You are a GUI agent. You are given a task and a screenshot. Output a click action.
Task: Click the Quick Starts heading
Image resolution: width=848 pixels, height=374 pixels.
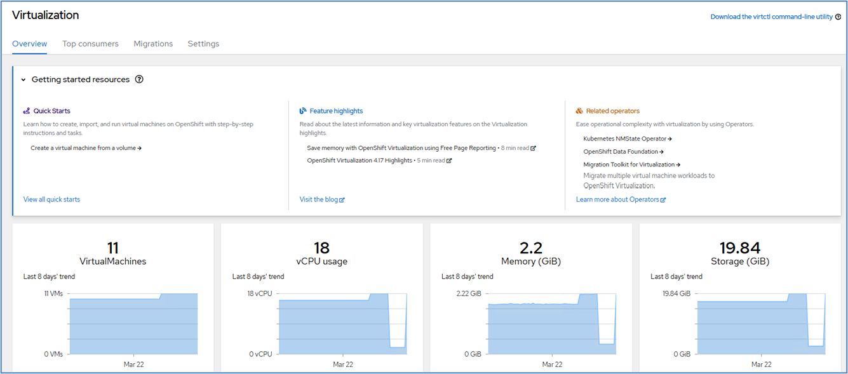pyautogui.click(x=52, y=111)
